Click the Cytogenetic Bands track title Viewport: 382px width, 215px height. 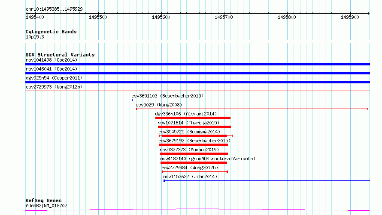tap(51, 32)
